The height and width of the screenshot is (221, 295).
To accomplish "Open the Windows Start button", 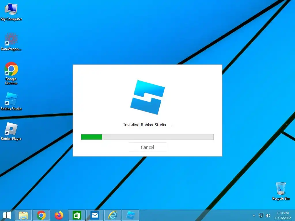I will (7, 215).
